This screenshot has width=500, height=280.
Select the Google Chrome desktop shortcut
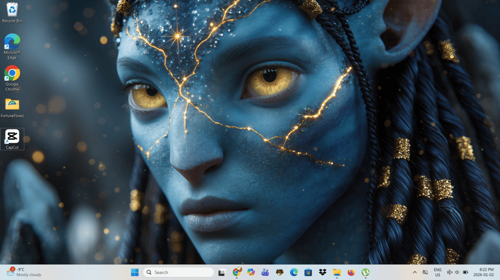tap(12, 78)
